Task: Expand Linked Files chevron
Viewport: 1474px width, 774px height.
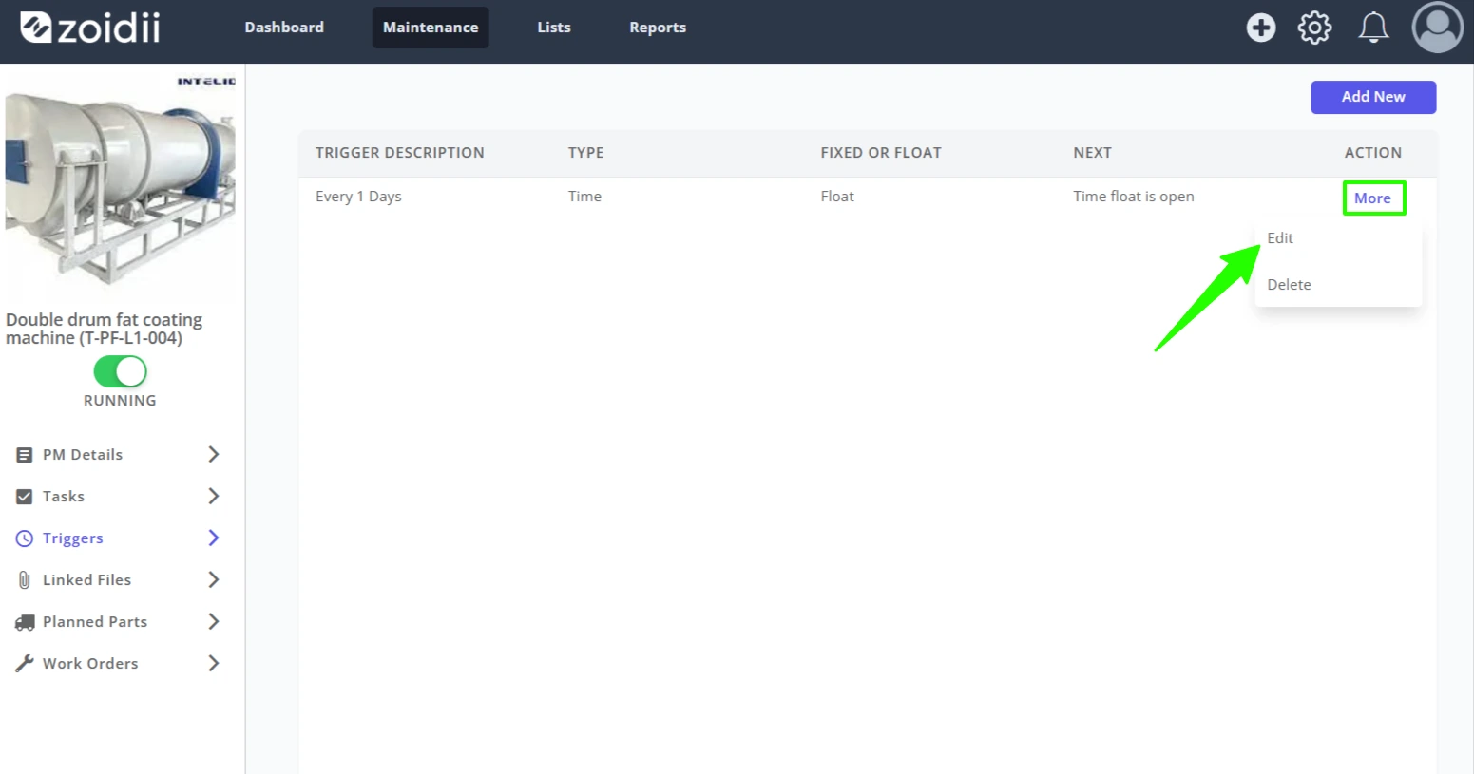Action: pyautogui.click(x=214, y=580)
